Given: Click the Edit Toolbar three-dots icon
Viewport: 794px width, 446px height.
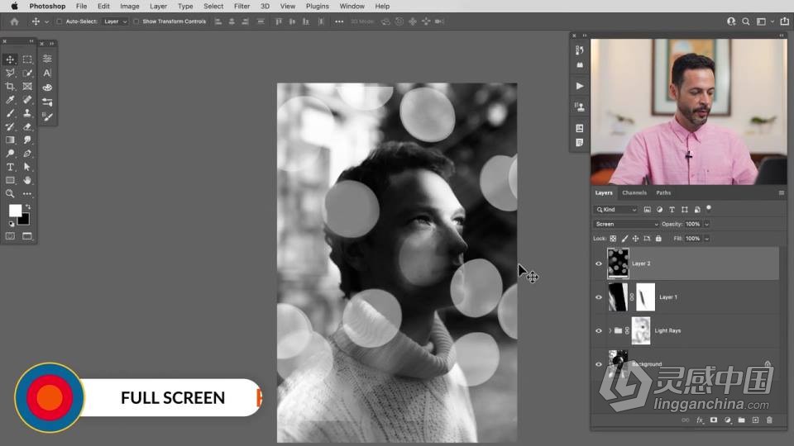Looking at the screenshot, I should 27,193.
